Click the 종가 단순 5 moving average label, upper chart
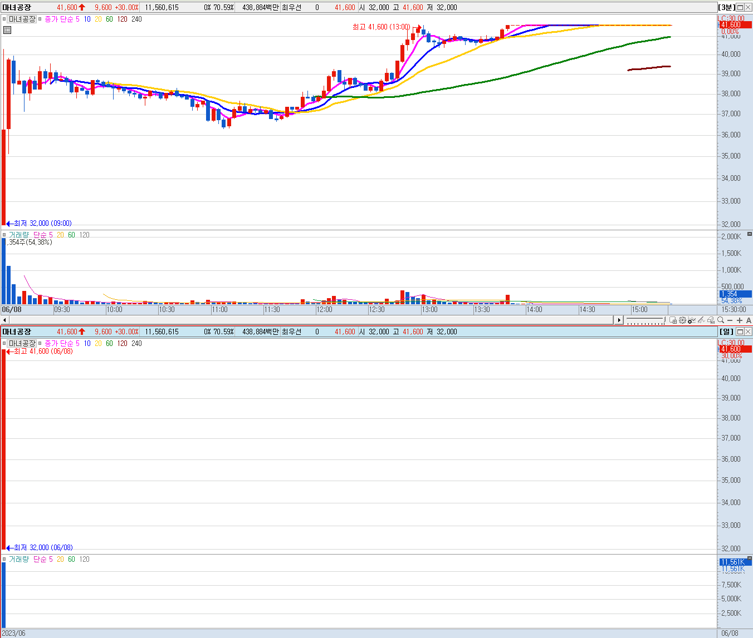 pos(62,19)
